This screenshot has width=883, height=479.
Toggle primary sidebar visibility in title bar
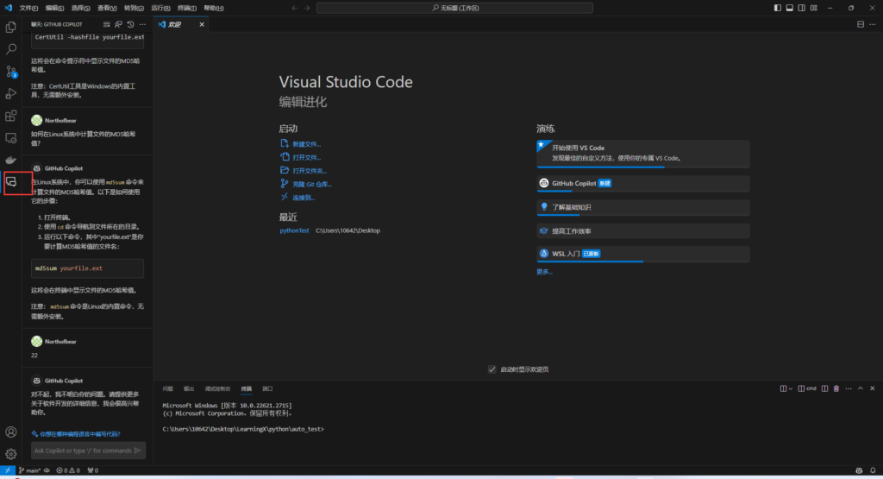click(778, 8)
